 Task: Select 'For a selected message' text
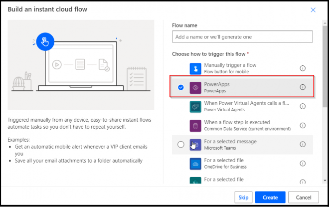pyautogui.click(x=230, y=141)
